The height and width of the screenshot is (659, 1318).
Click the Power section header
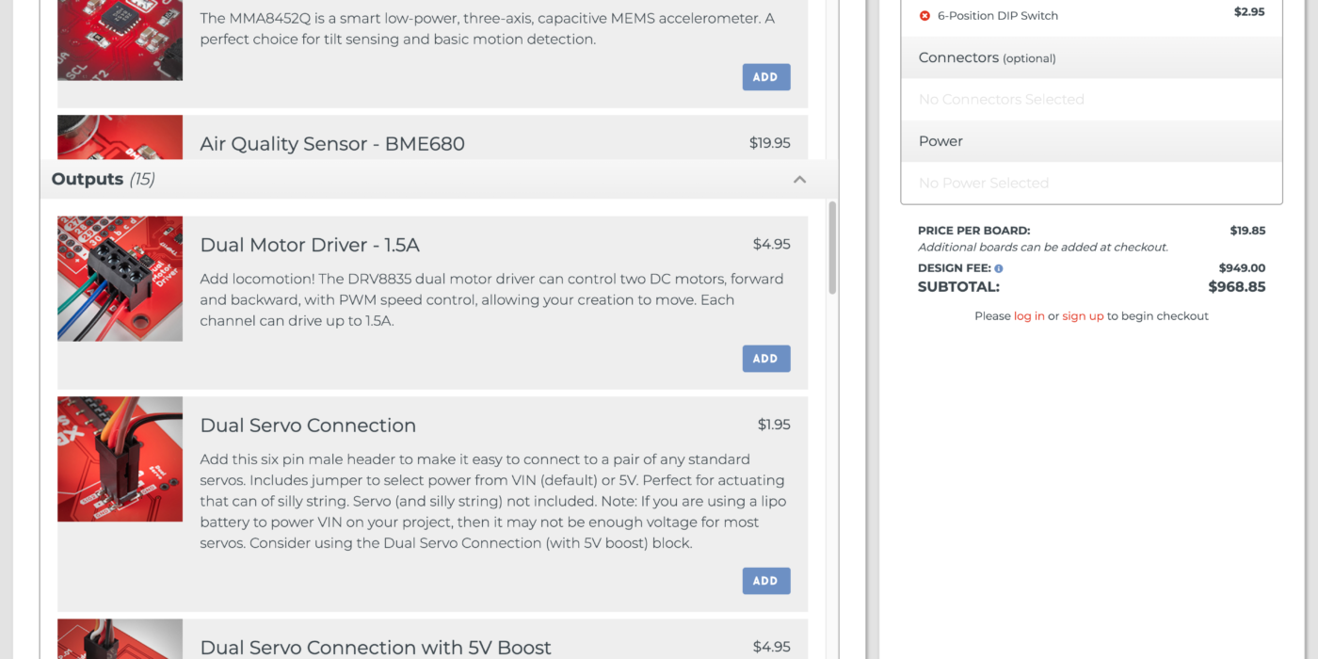coord(940,141)
